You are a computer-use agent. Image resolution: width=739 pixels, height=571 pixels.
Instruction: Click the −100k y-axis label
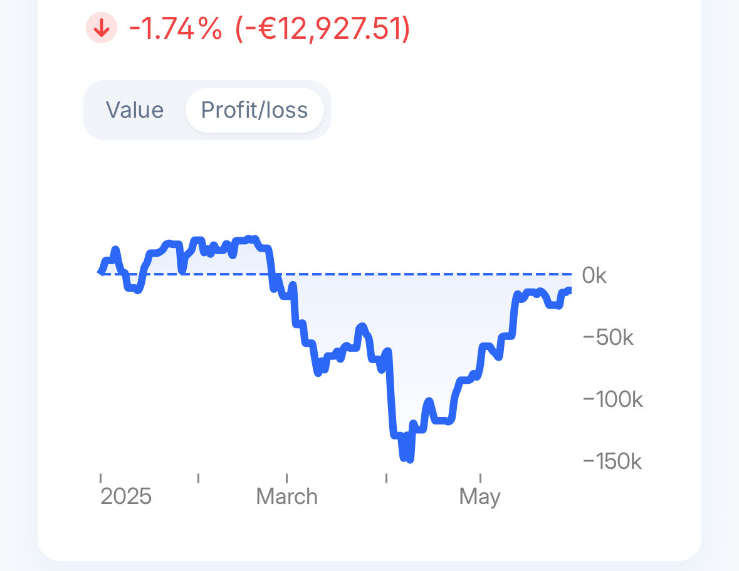[612, 399]
